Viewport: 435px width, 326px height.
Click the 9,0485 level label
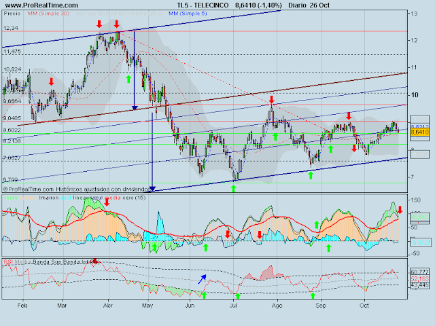(12, 119)
